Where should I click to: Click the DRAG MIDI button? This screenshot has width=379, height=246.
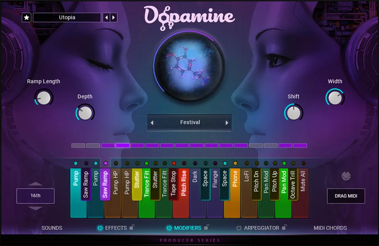[346, 196]
